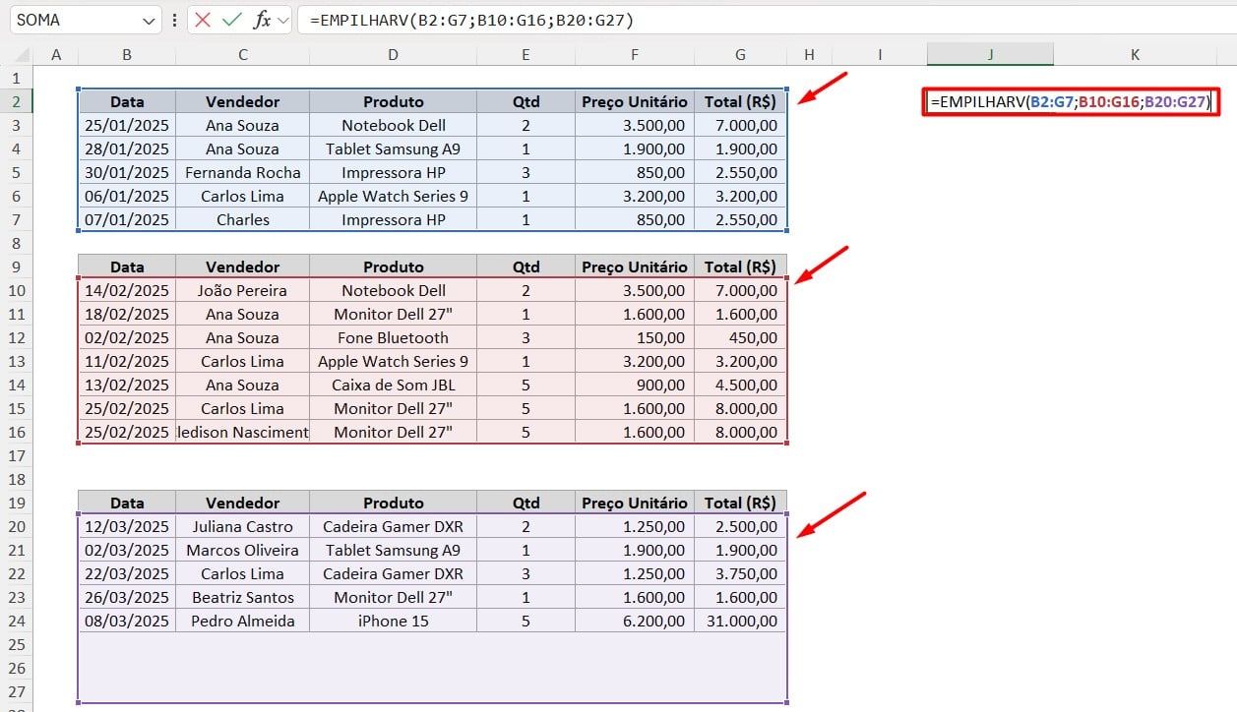
Task: Expand the formula bar options chevron
Action: (284, 20)
